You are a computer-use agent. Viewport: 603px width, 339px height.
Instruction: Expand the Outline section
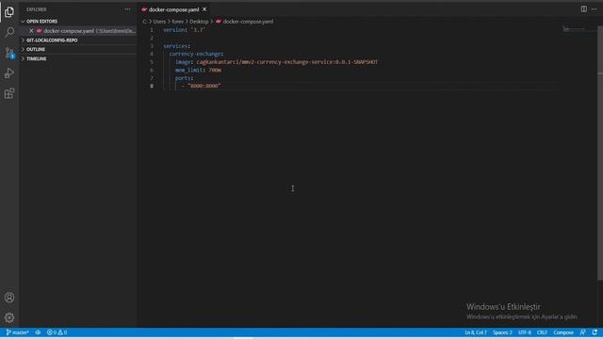coord(36,50)
